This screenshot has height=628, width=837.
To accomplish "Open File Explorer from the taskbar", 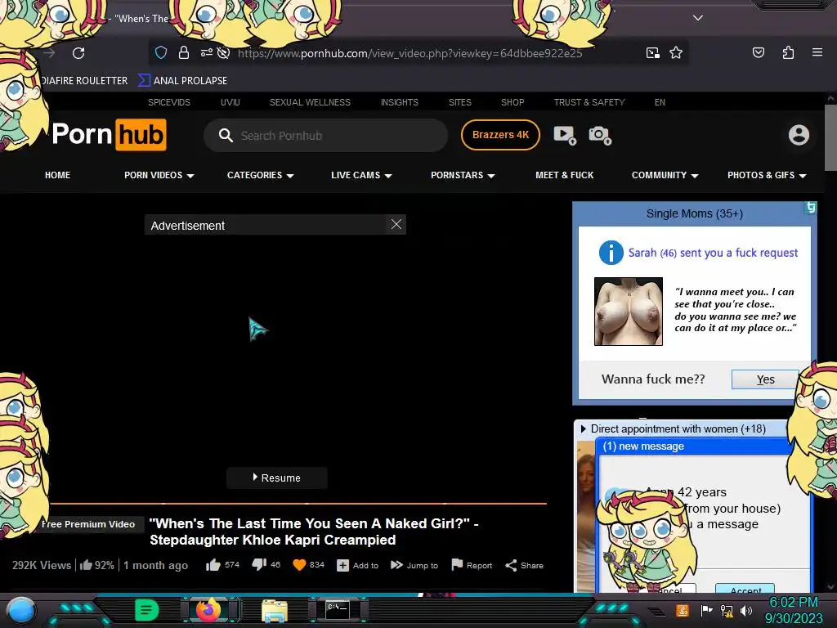I will click(275, 610).
